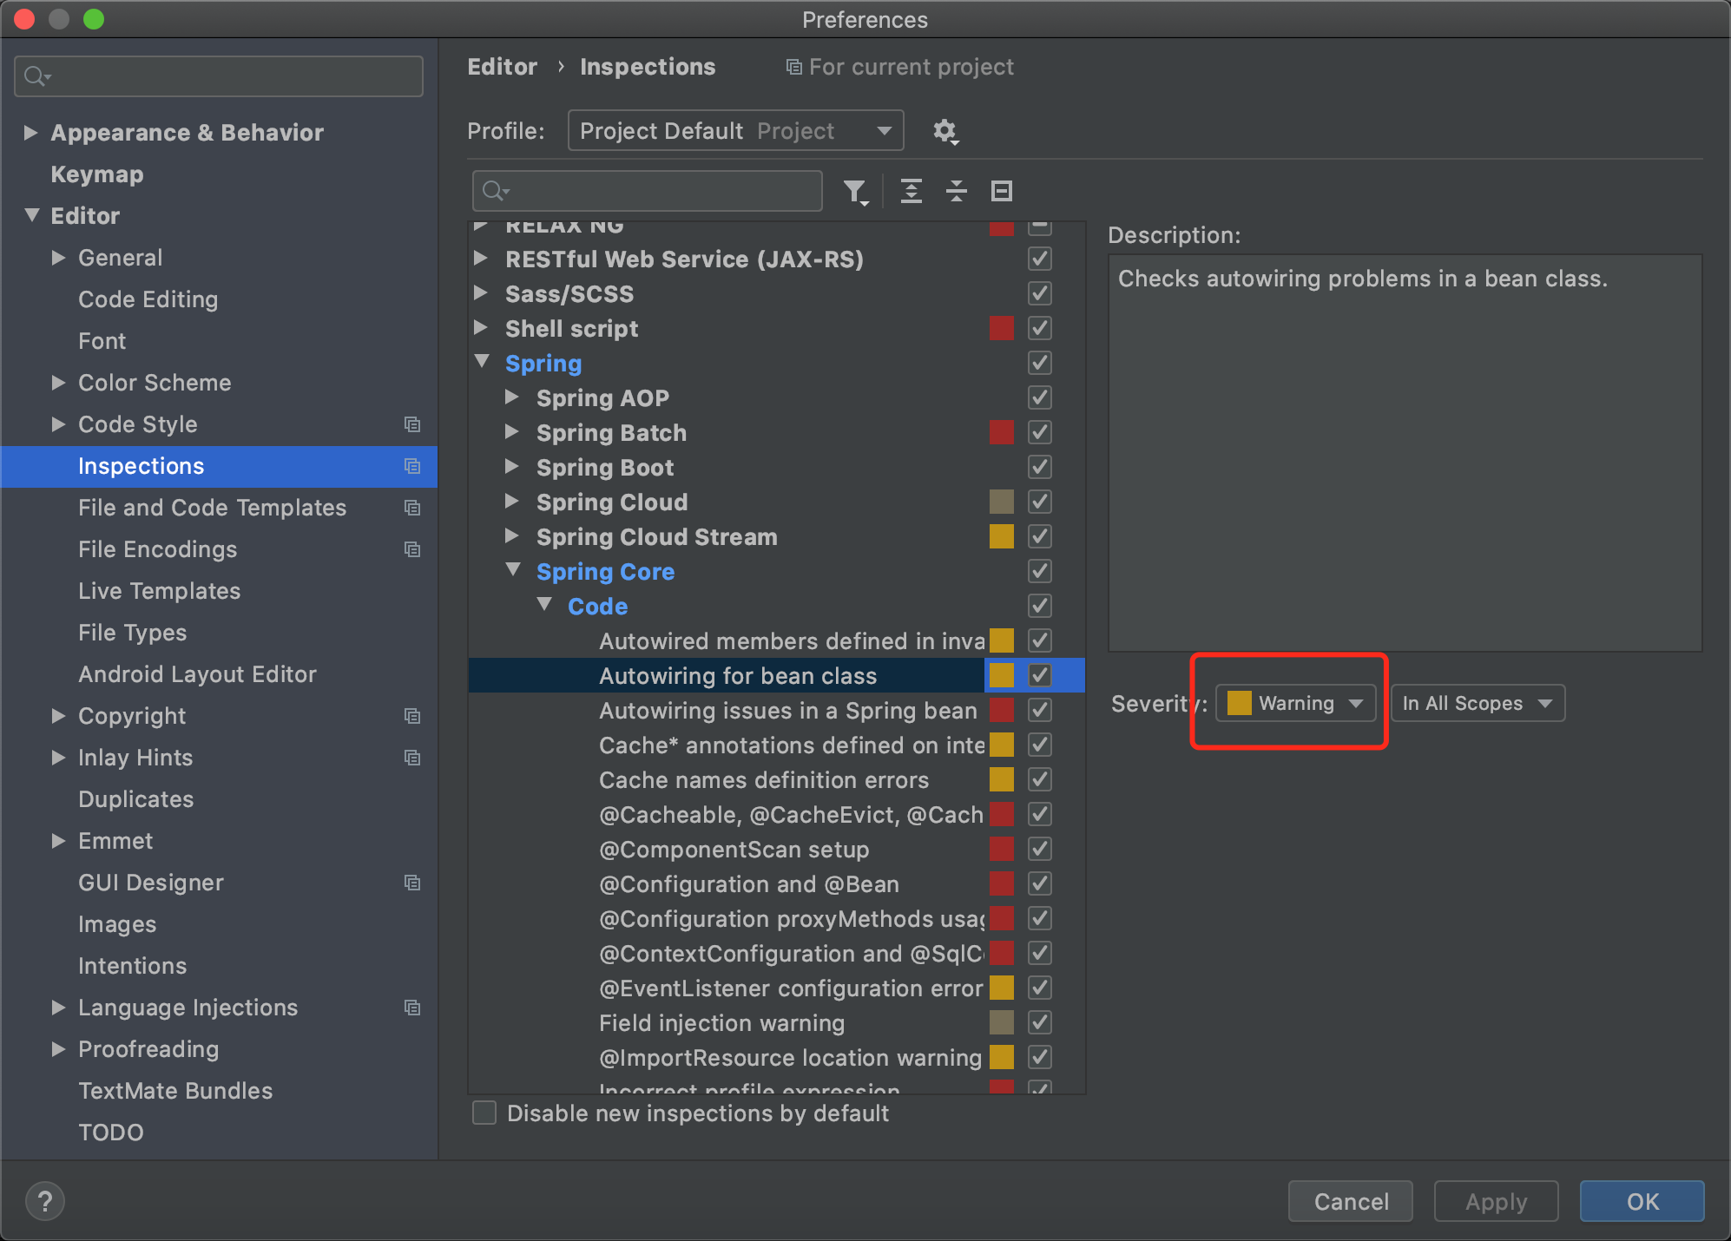Click the filter inspections funnel icon
The image size is (1731, 1241).
(855, 191)
